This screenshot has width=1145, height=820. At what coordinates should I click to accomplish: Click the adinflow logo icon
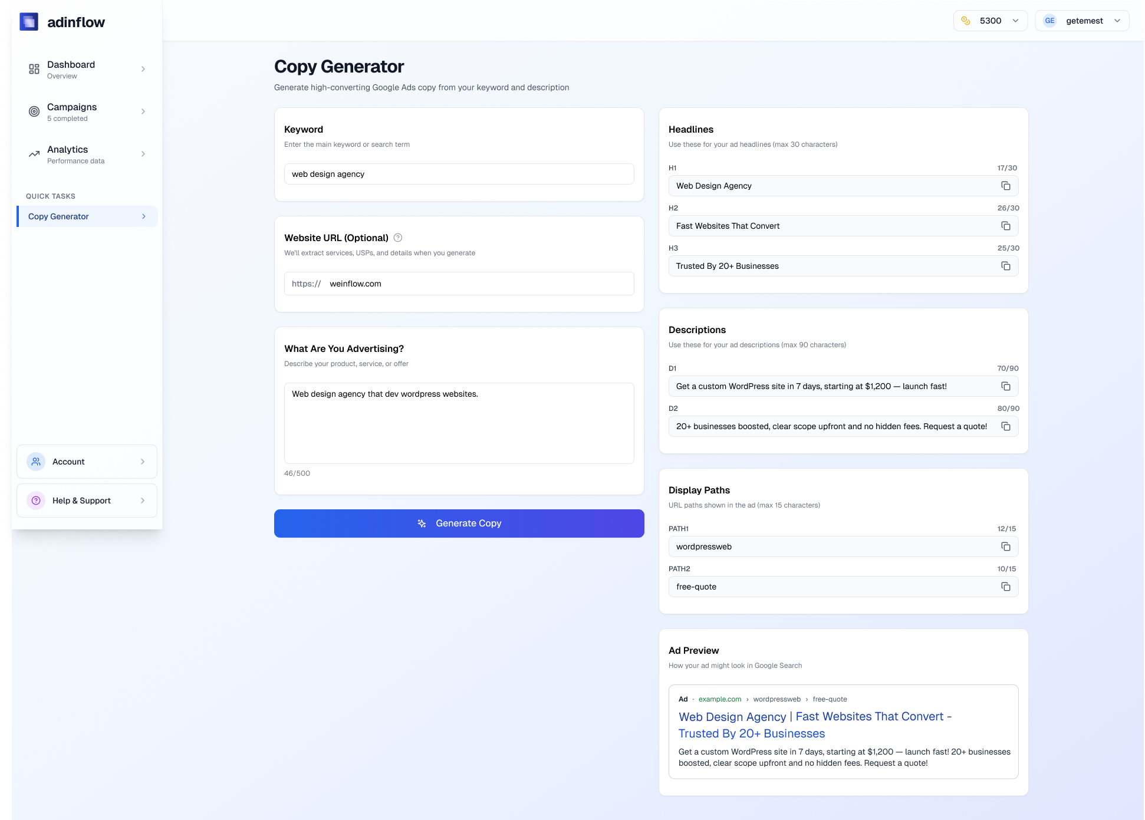pos(29,21)
